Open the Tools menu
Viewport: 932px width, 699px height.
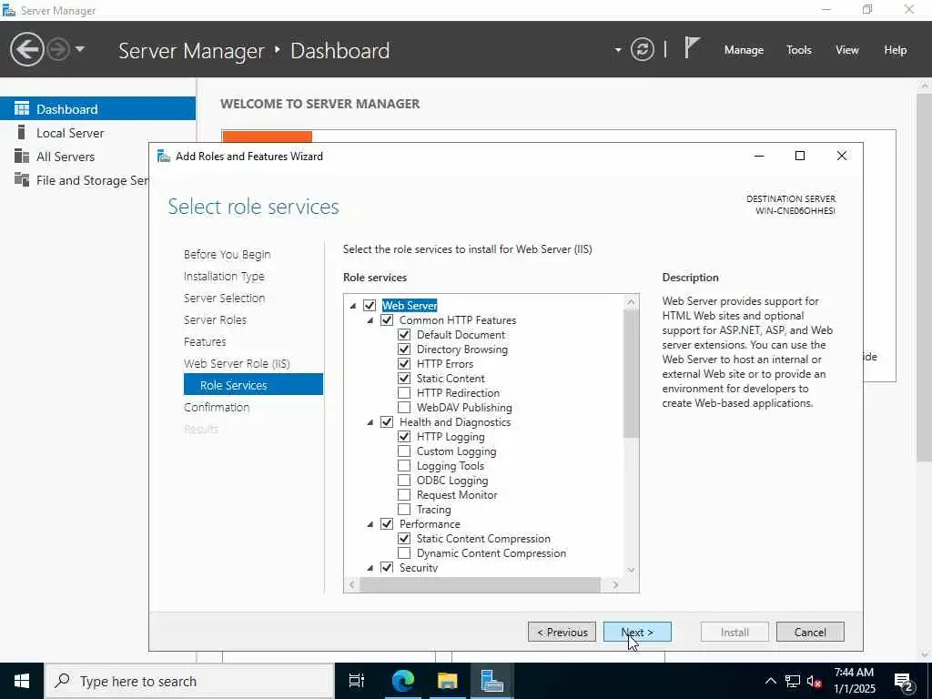(799, 50)
